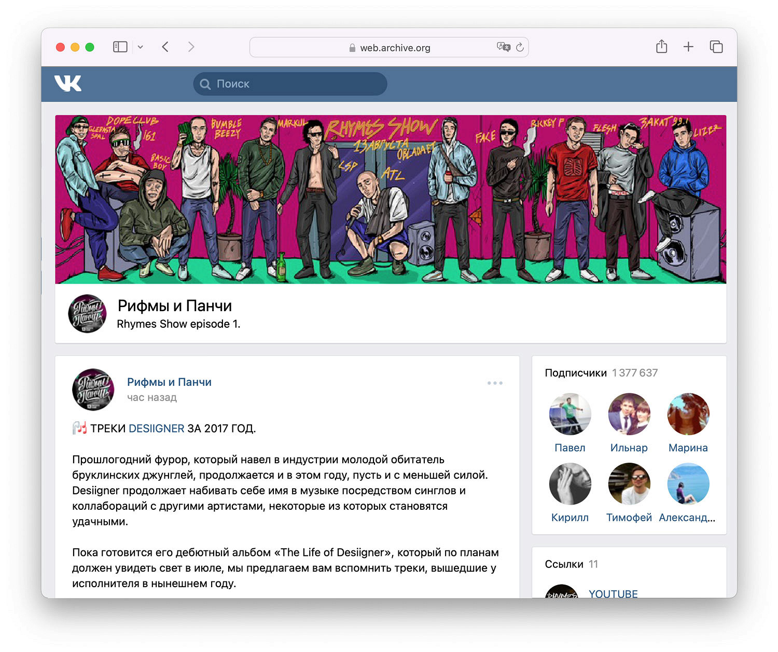Screen dimensions: 778x652
Task: Go forward to next page
Action: 191,47
